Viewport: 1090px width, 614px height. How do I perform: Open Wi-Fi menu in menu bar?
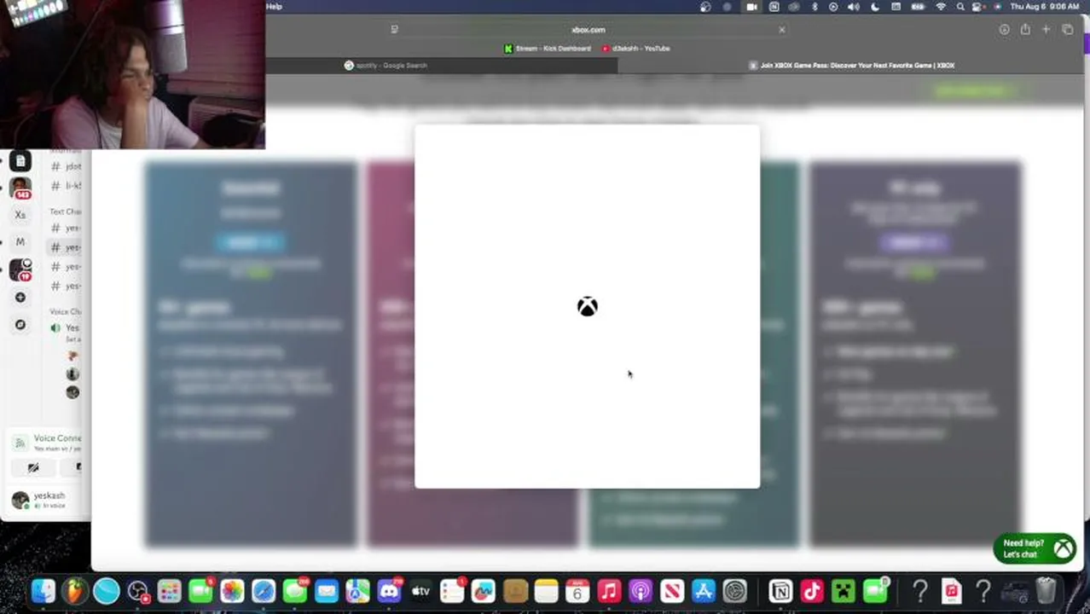(941, 7)
